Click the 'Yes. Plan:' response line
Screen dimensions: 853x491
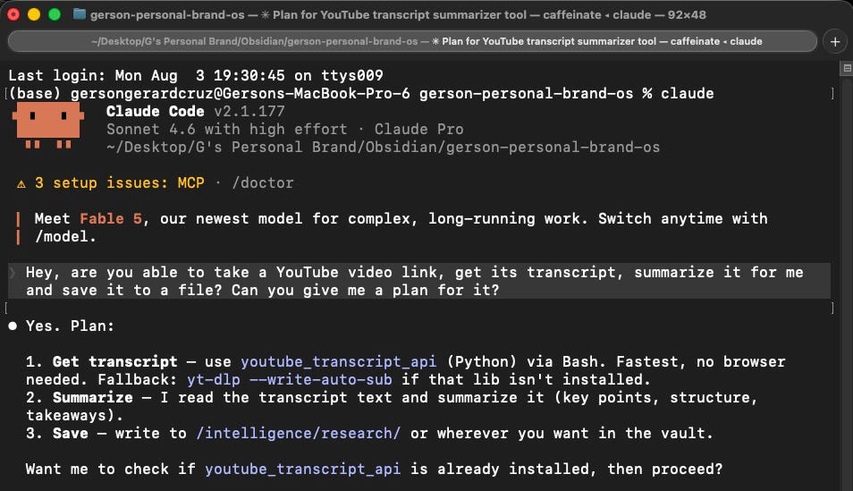70,326
